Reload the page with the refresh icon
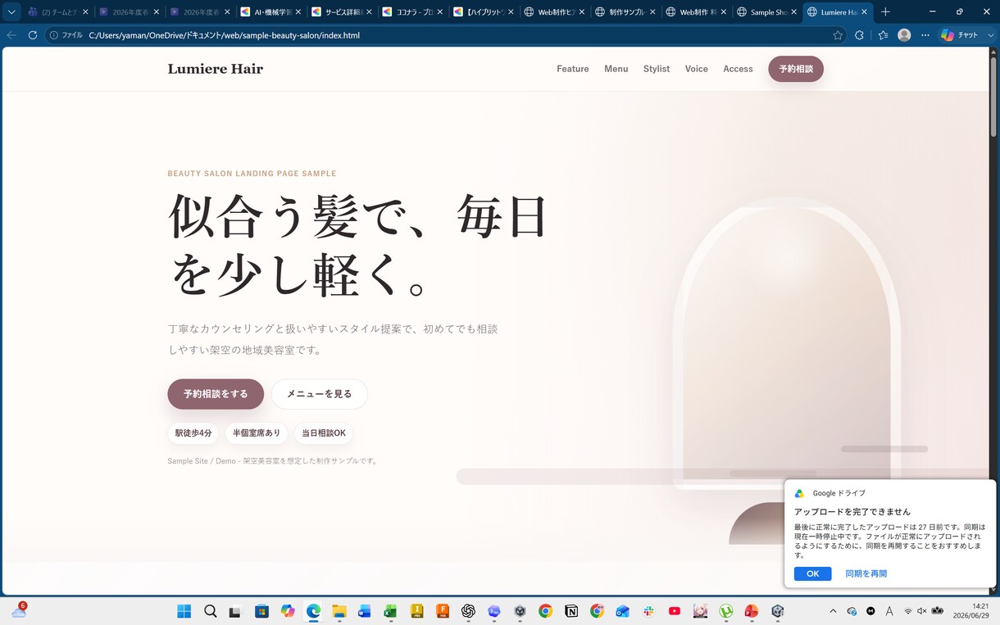1000x625 pixels. [x=33, y=35]
